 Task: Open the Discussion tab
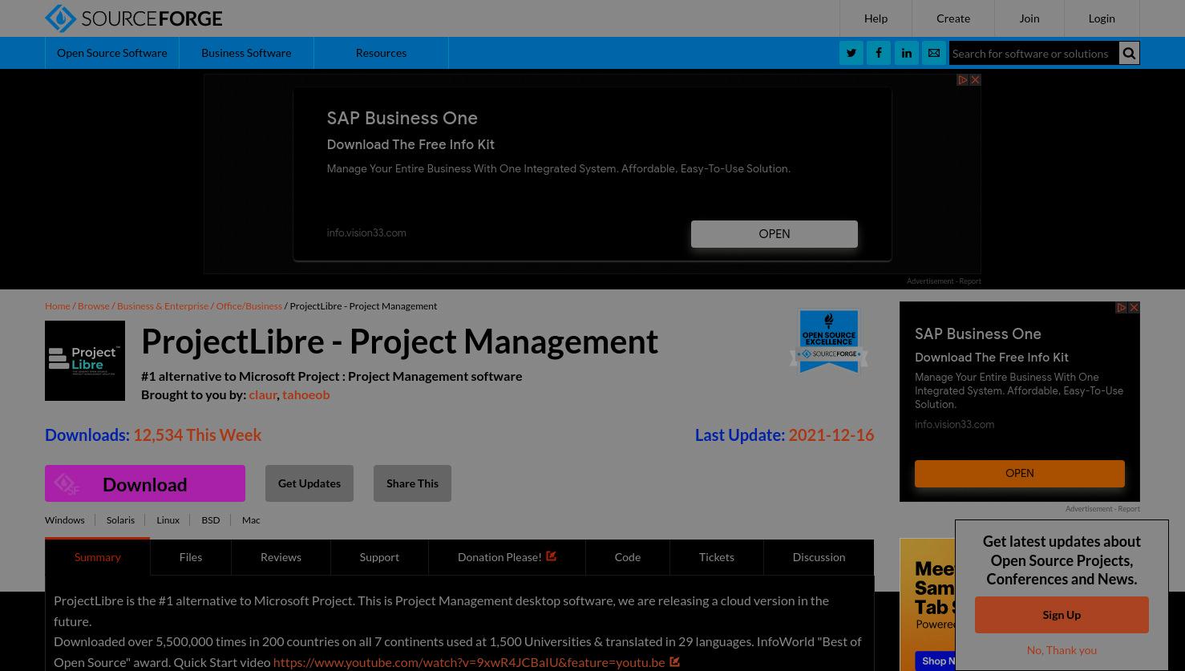pos(819,557)
